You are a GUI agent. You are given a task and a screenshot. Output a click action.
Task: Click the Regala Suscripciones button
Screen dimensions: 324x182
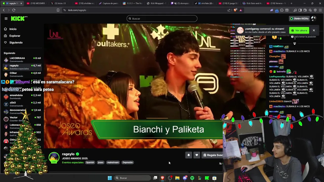click(212, 155)
